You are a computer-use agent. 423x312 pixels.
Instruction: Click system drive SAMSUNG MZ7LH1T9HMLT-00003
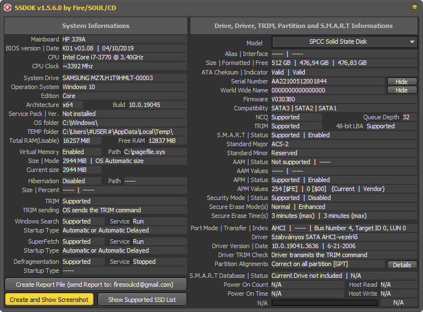coord(108,78)
